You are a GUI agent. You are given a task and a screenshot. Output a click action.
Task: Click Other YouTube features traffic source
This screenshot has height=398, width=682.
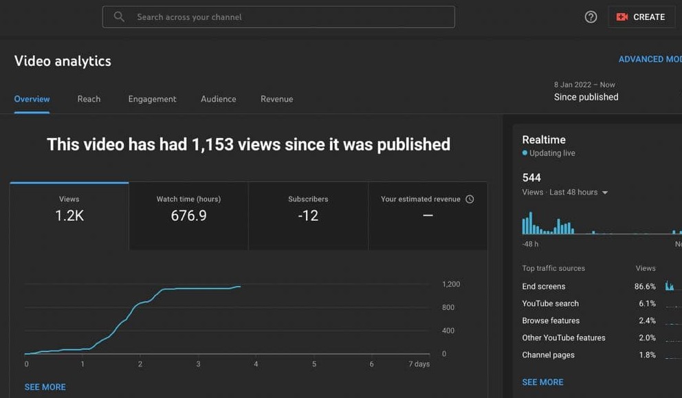pyautogui.click(x=564, y=338)
